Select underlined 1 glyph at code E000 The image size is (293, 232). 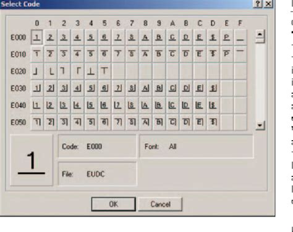37,37
